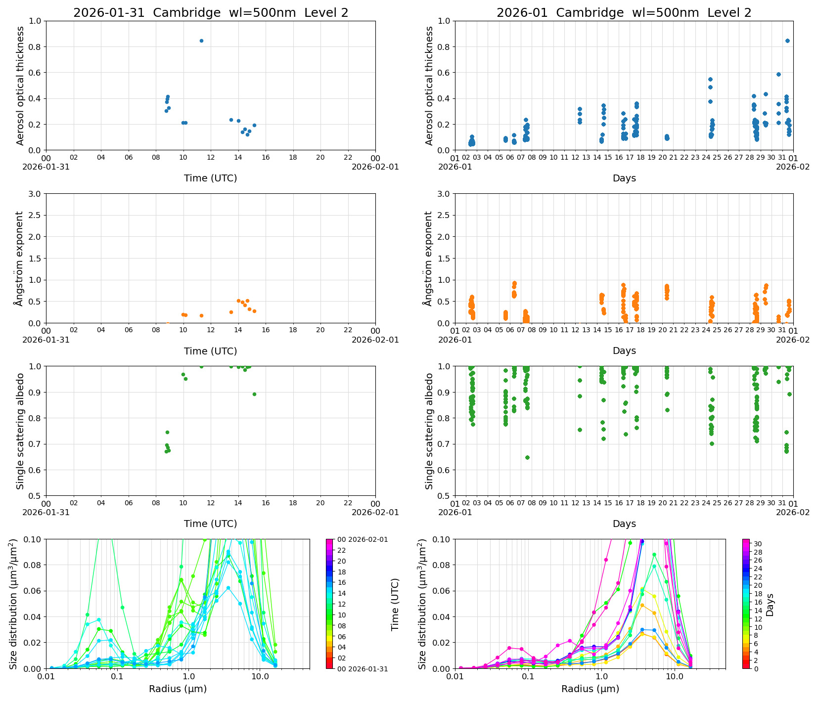Click the red bottom of the Time (UTC) colorbar
The width and height of the screenshot is (818, 702).
point(330,662)
